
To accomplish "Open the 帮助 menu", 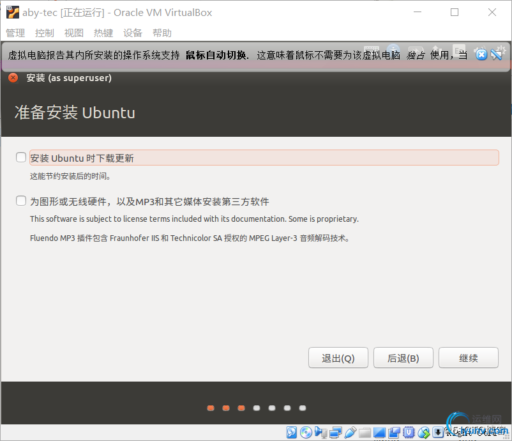I will [x=162, y=33].
